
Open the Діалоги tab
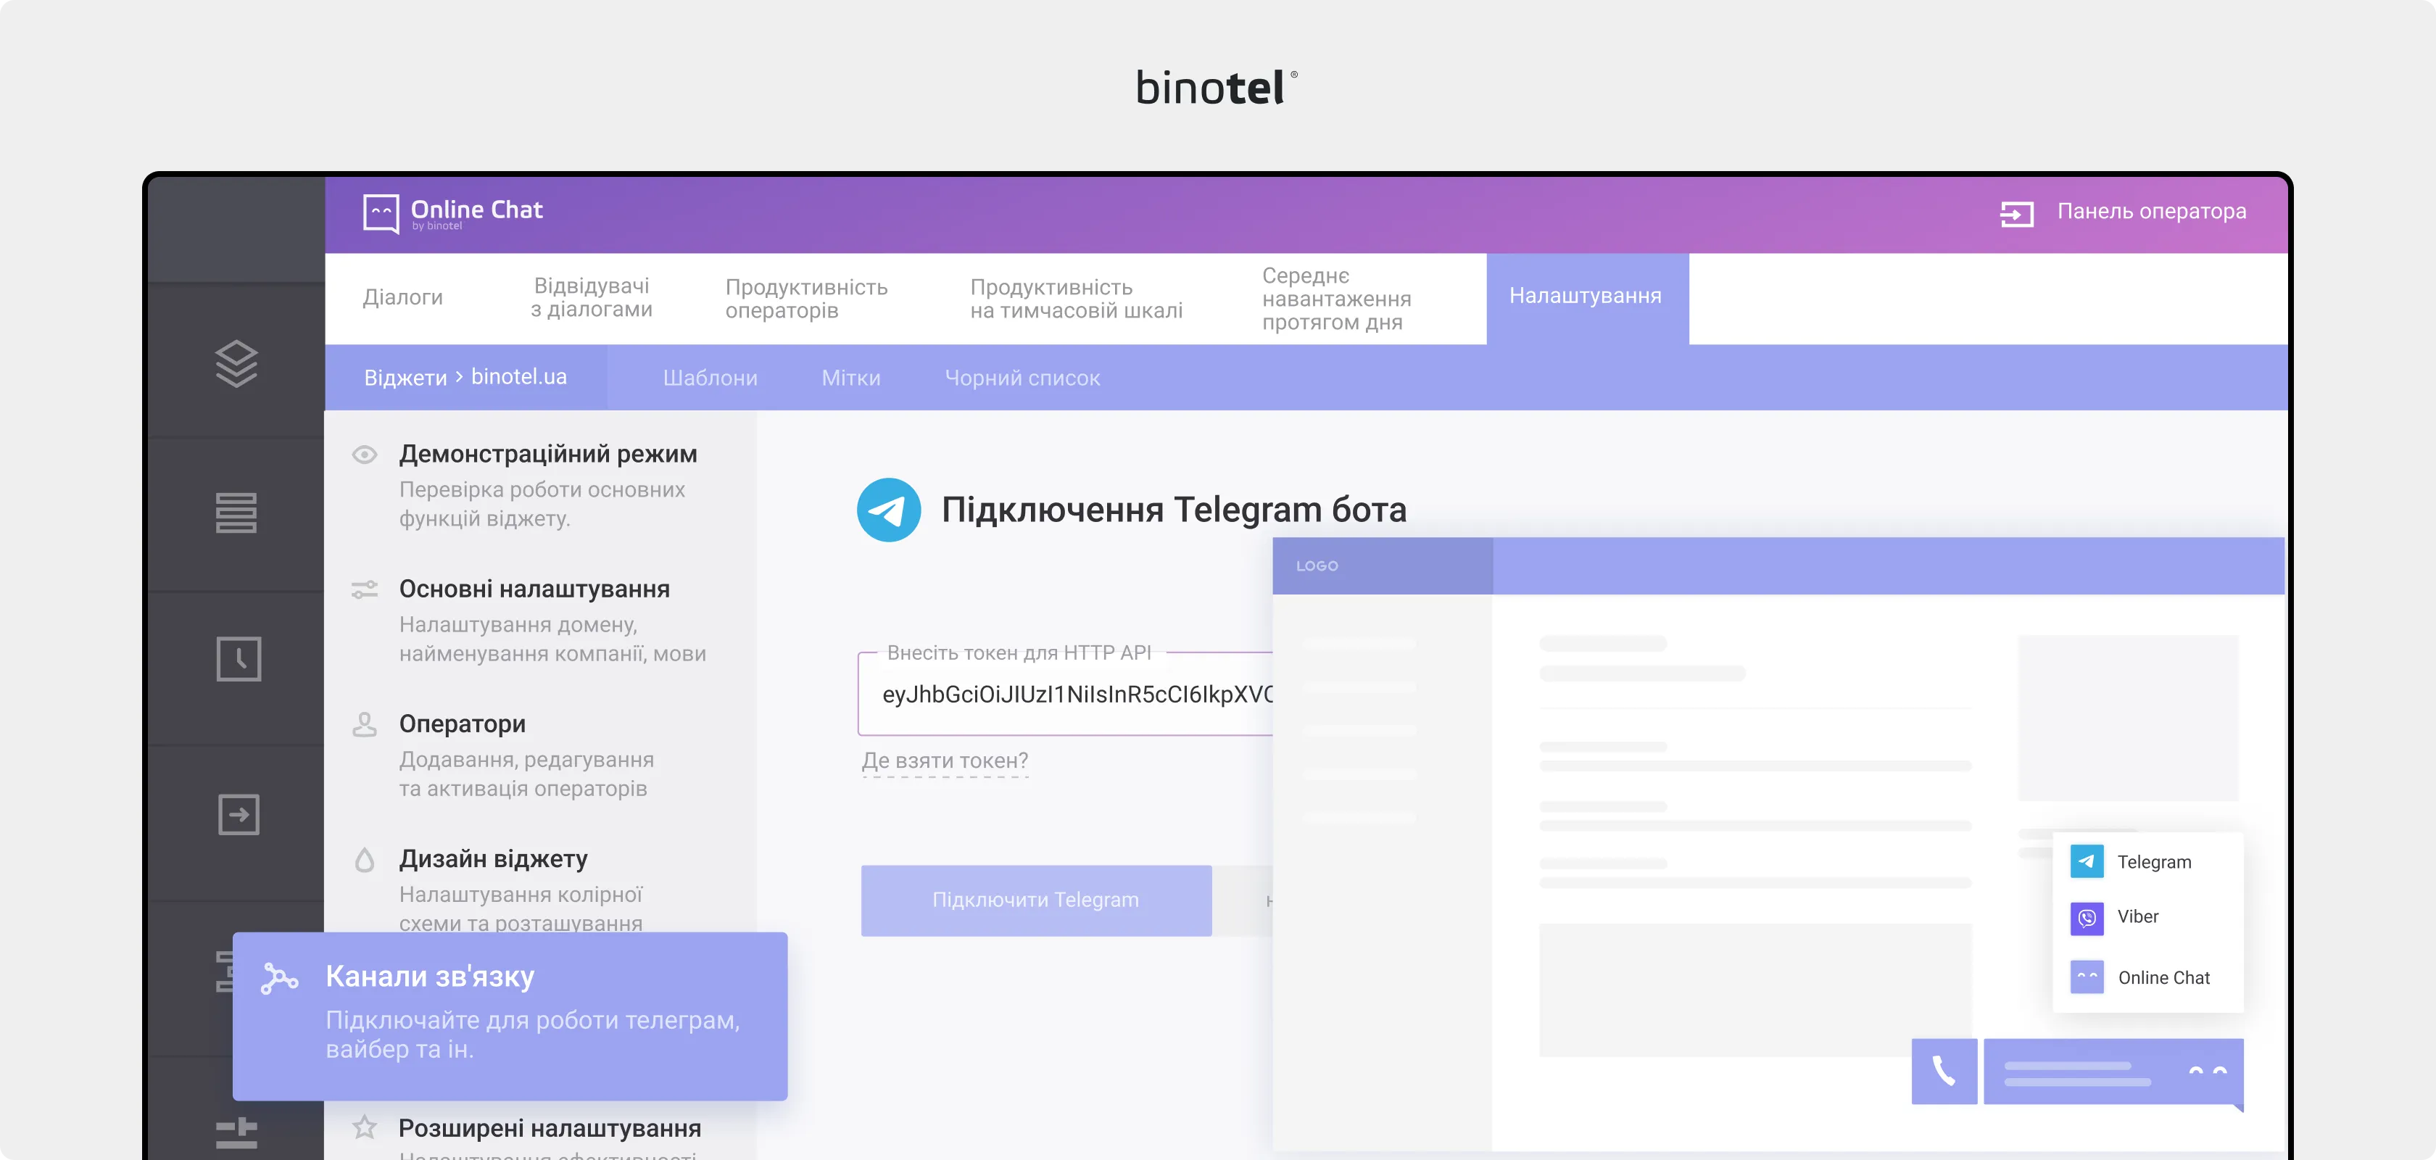(403, 297)
